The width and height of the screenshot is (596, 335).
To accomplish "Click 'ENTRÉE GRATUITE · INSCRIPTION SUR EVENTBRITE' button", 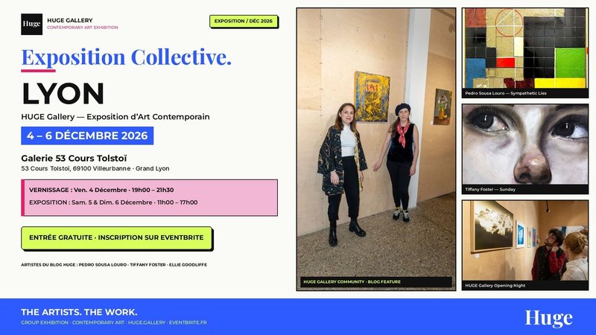I will click(x=117, y=237).
